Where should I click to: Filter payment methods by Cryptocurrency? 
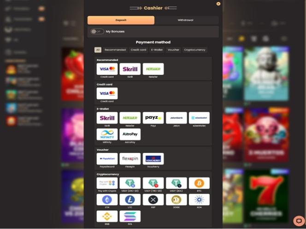194,50
